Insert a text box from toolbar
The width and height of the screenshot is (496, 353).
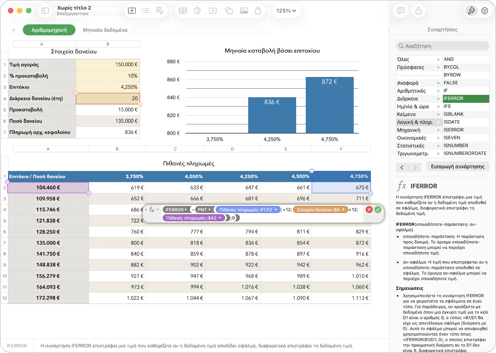[213, 11]
